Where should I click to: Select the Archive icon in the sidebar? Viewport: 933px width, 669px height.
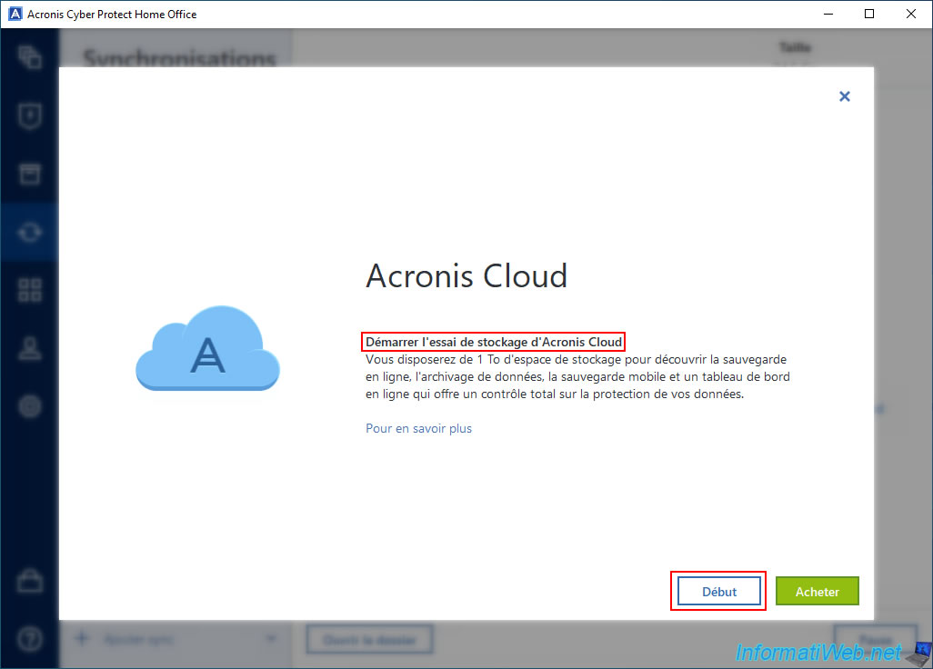click(29, 175)
